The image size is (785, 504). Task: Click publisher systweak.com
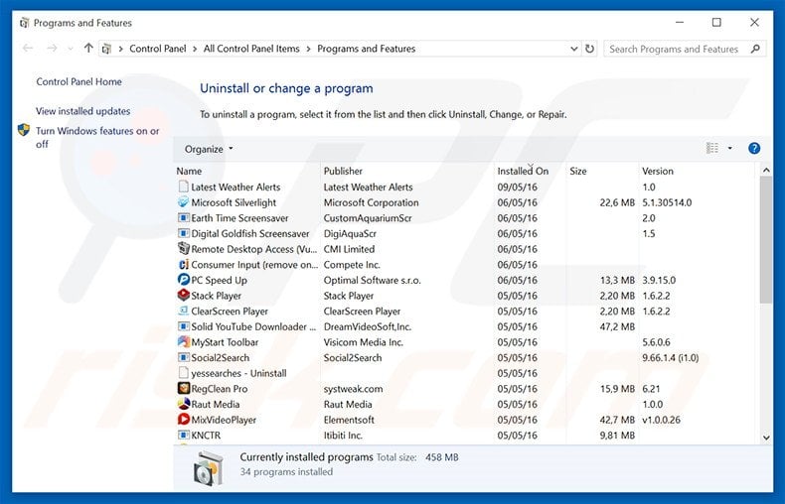point(353,389)
